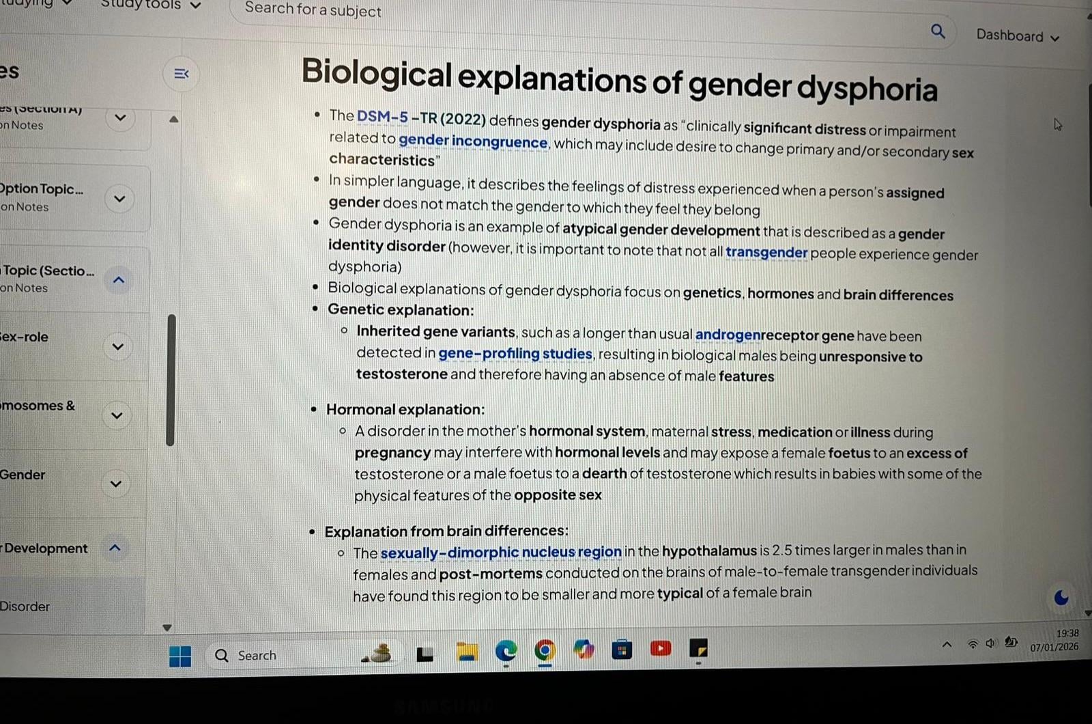Open the gender incongruence link
Viewport: 1092px width, 724px height.
(x=473, y=141)
